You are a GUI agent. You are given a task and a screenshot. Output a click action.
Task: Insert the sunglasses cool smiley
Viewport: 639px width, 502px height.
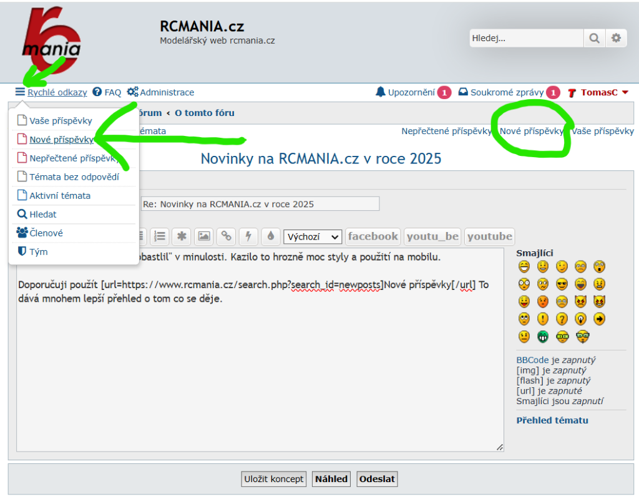[562, 284]
